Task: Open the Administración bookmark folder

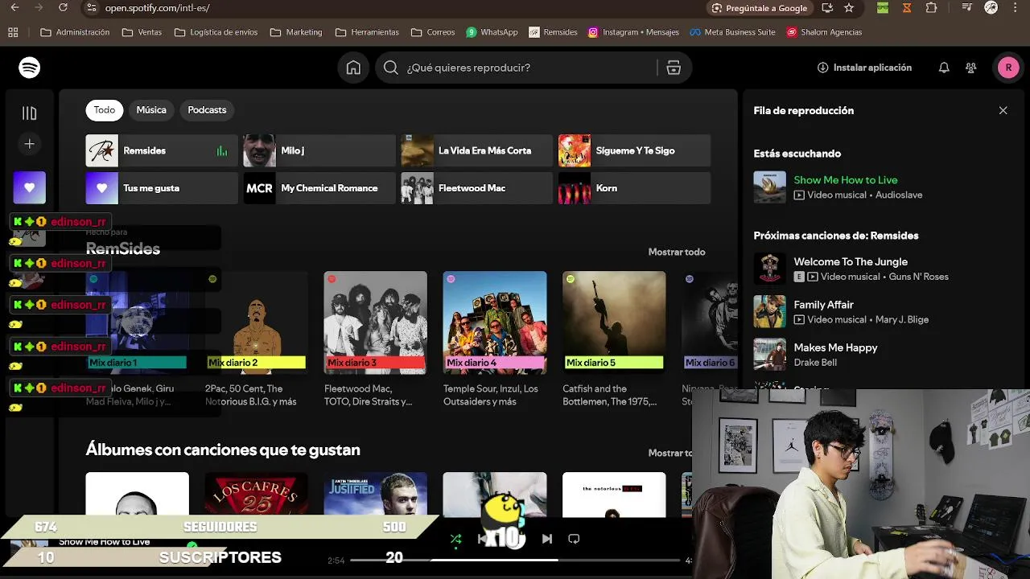Action: (75, 32)
